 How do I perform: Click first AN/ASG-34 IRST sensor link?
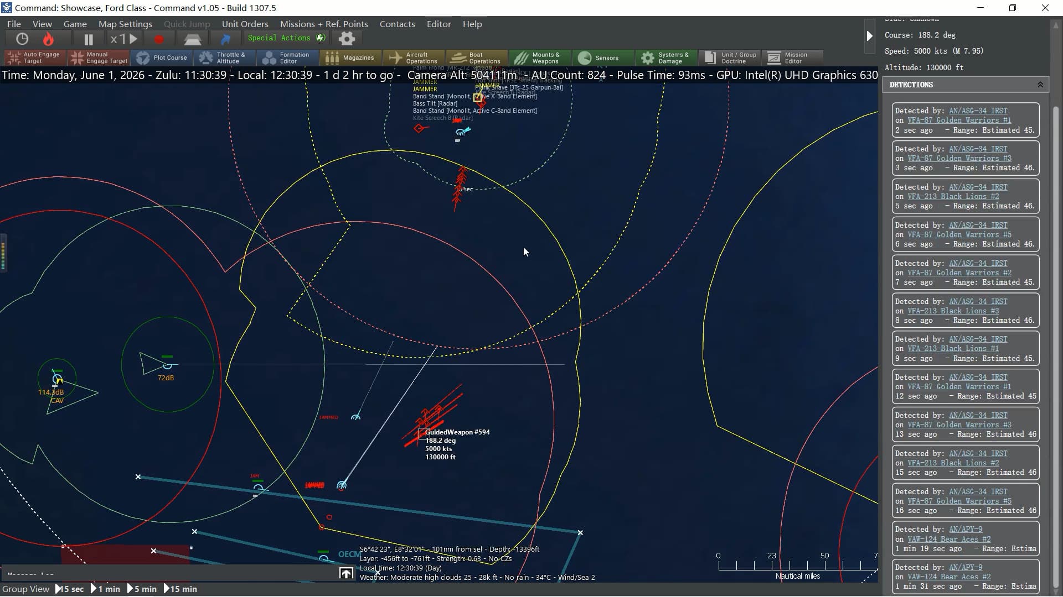978,111
